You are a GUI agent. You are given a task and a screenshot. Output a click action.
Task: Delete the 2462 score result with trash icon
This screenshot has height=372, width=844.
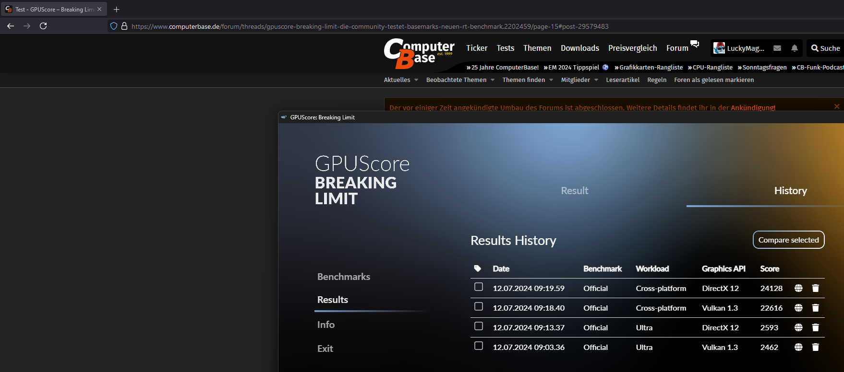(815, 347)
